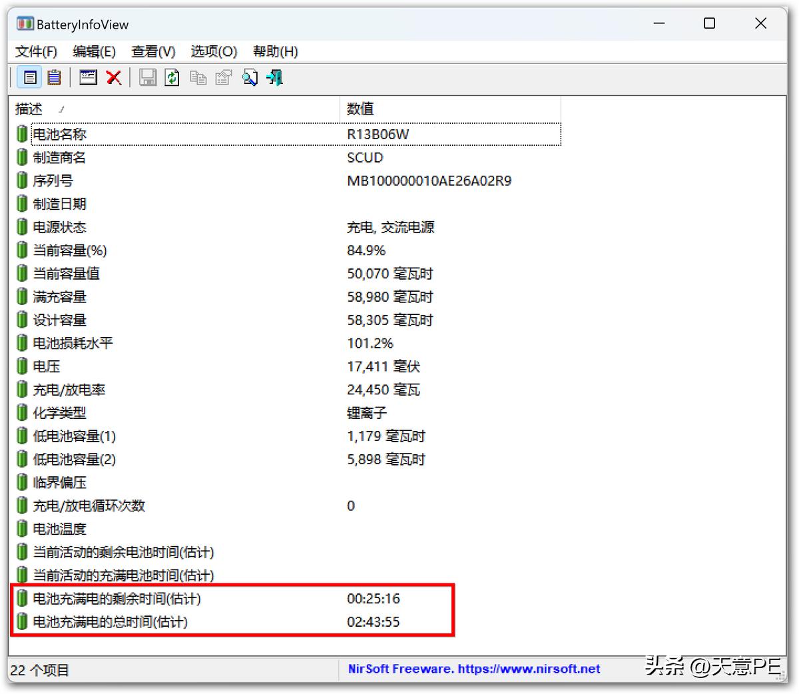Exit the program via the door icon
This screenshot has width=799, height=694.
pyautogui.click(x=274, y=77)
